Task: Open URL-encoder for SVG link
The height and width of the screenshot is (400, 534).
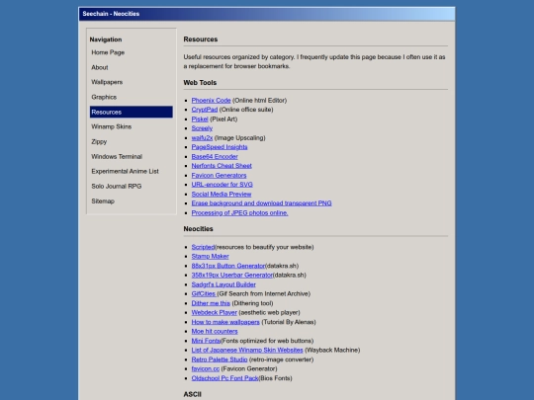Action: coord(222,185)
